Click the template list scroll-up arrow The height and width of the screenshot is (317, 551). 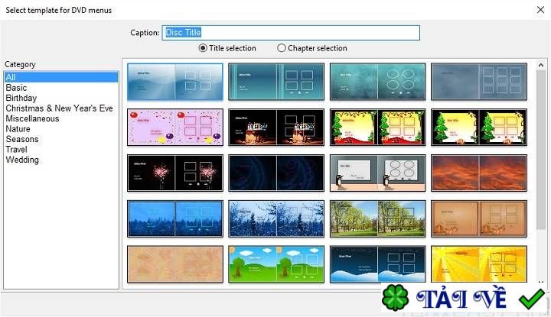click(541, 65)
